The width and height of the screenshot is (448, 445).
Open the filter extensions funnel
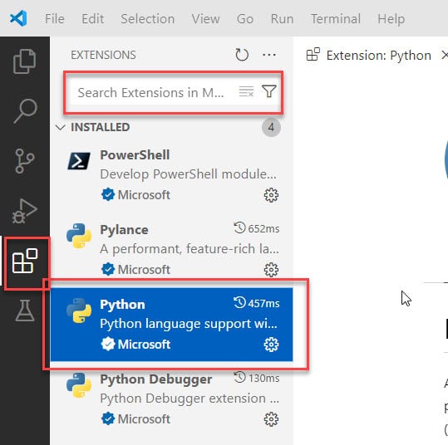268,91
